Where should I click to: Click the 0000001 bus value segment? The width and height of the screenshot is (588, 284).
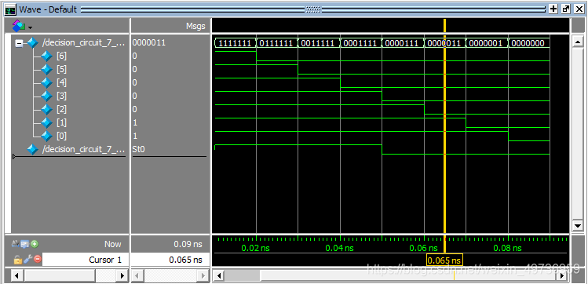(488, 42)
